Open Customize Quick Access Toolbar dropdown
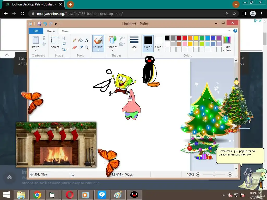The width and height of the screenshot is (267, 200). [x=56, y=24]
